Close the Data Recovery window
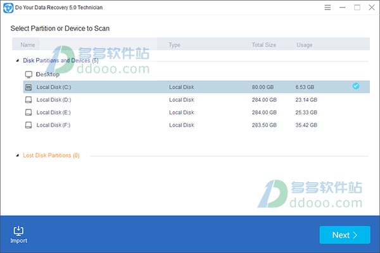 [x=372, y=8]
